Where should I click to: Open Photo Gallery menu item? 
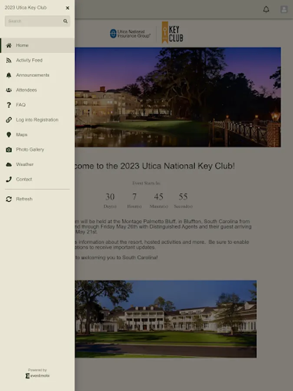pos(37,149)
